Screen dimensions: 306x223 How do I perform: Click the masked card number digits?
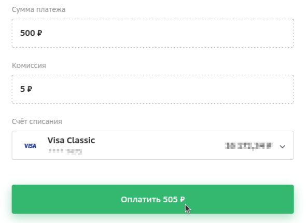click(65, 151)
